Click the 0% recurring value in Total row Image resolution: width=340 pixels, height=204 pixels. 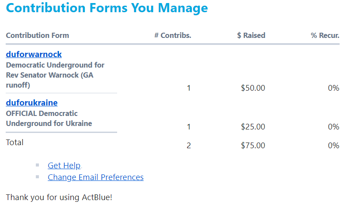[x=333, y=146]
